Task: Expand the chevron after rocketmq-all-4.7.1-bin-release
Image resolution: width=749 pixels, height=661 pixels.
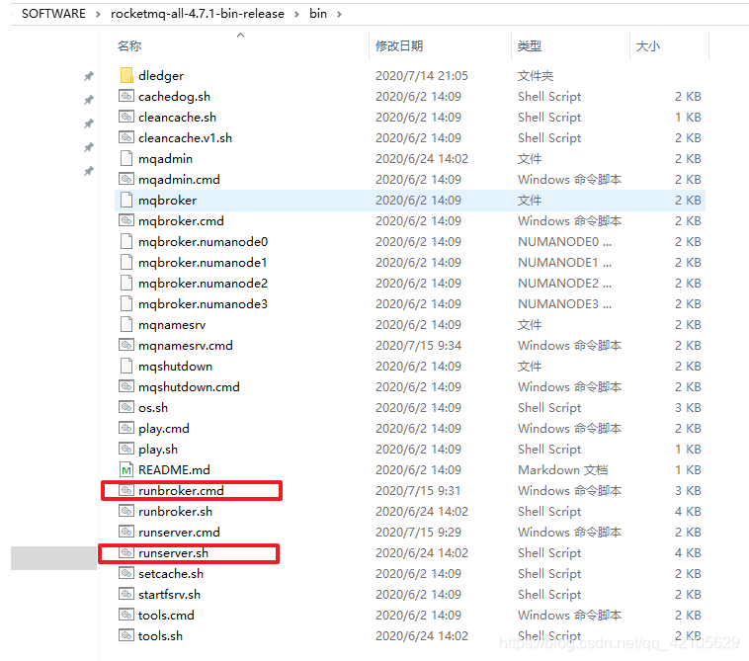Action: (296, 14)
